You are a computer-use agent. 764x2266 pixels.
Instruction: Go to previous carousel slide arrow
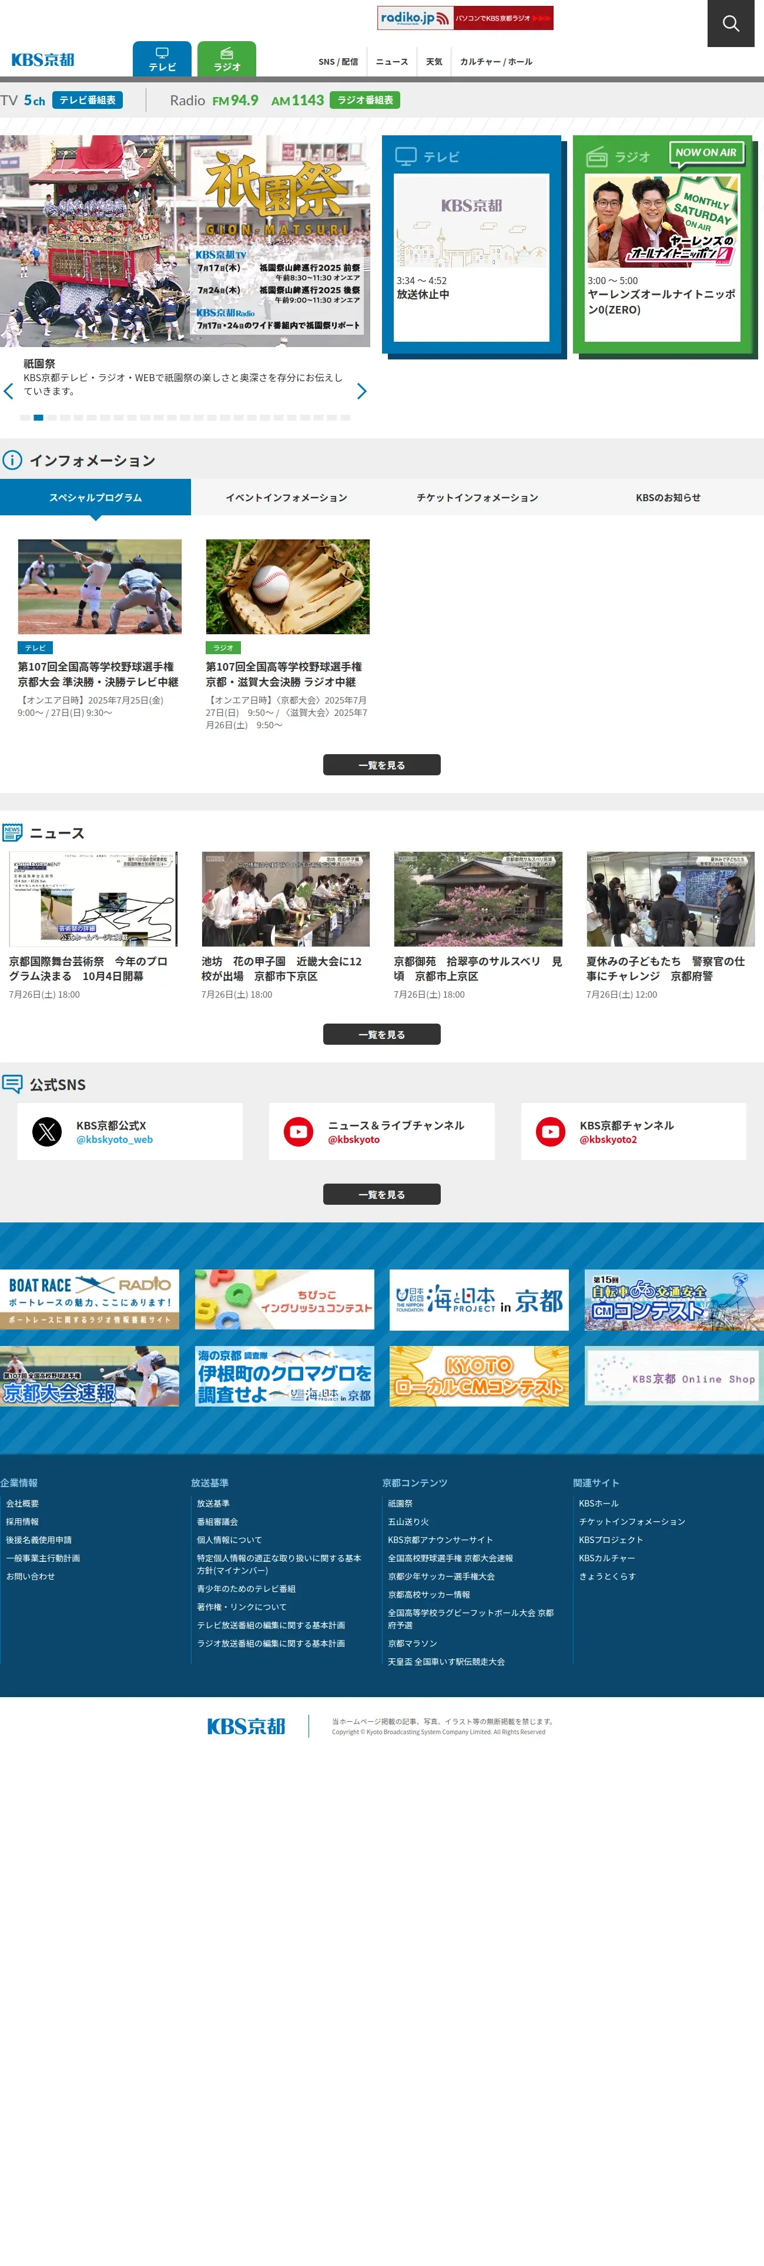click(x=9, y=391)
